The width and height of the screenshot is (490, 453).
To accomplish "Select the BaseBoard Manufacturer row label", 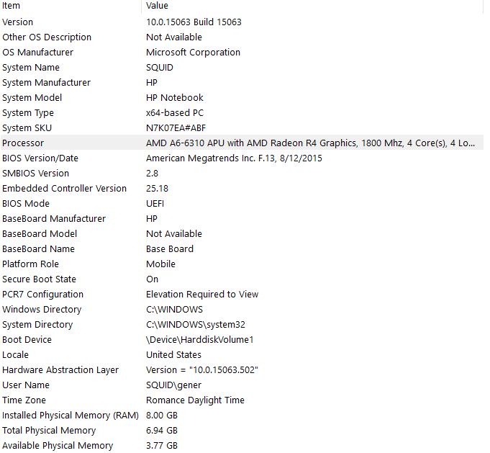I will (54, 219).
